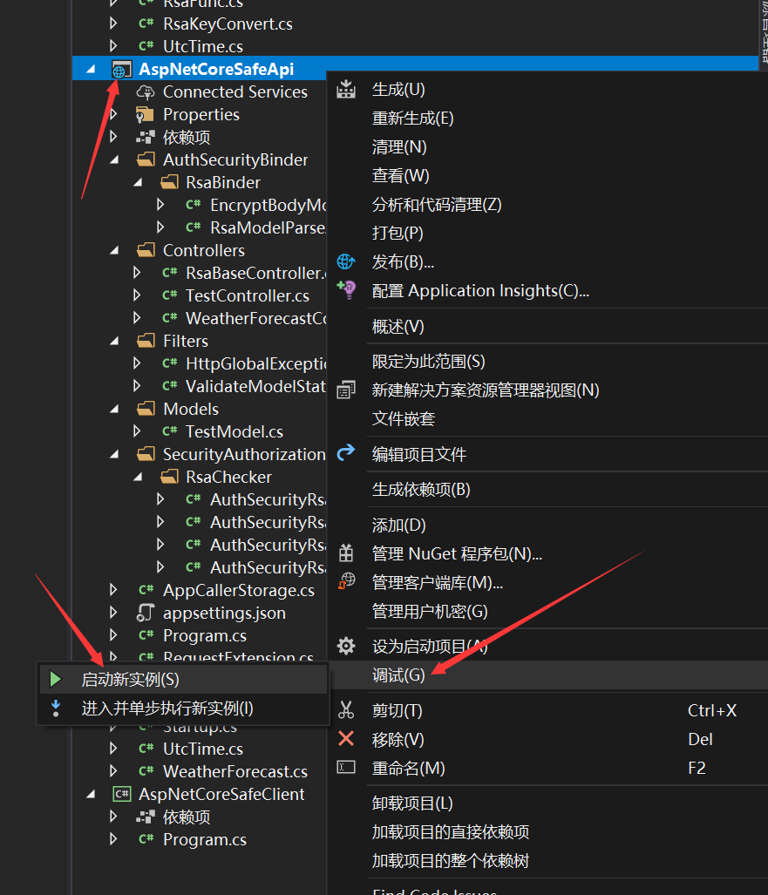Select the Filters folder row
The image size is (768, 895).
[x=186, y=341]
